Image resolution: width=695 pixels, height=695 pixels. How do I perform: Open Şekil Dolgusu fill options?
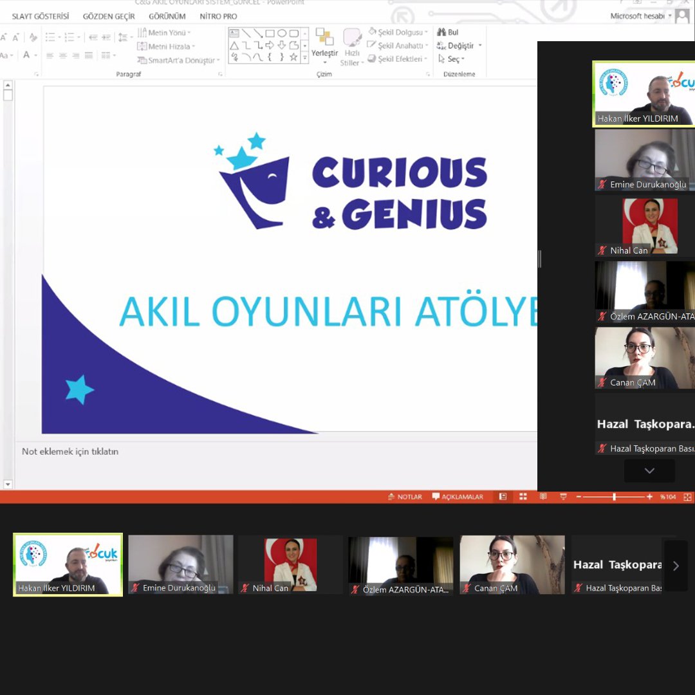398,32
